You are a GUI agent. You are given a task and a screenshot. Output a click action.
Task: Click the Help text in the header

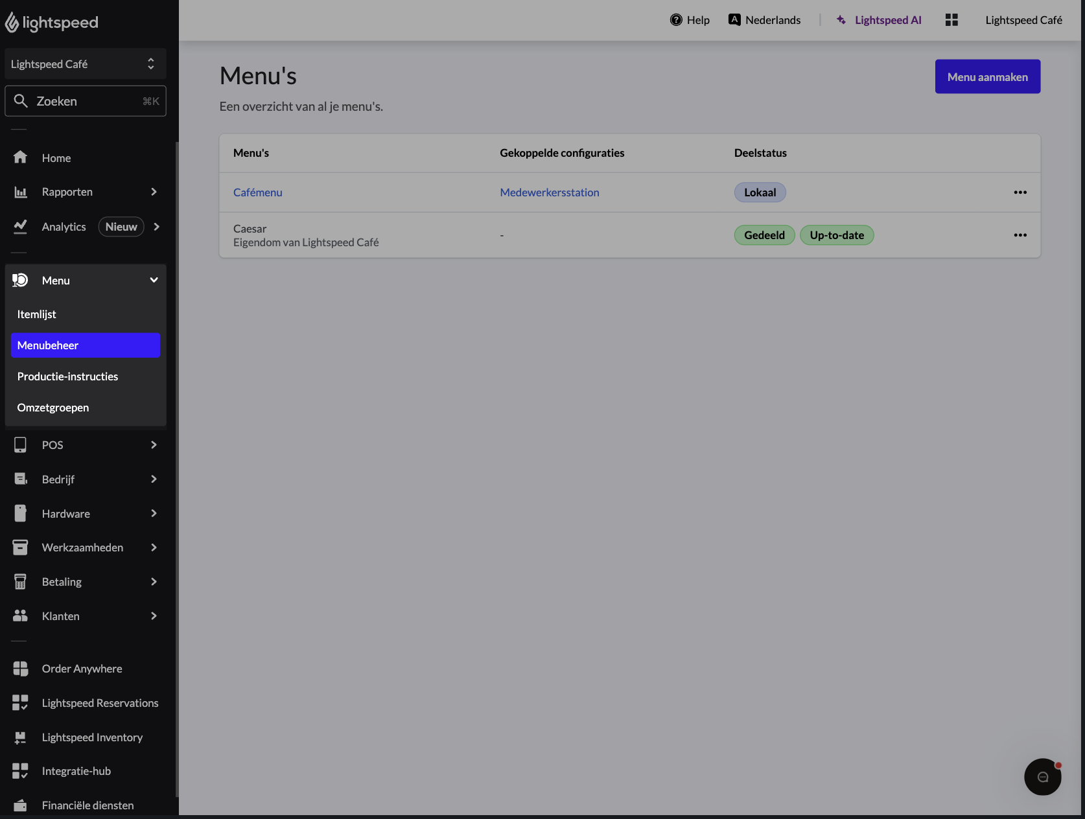(698, 20)
